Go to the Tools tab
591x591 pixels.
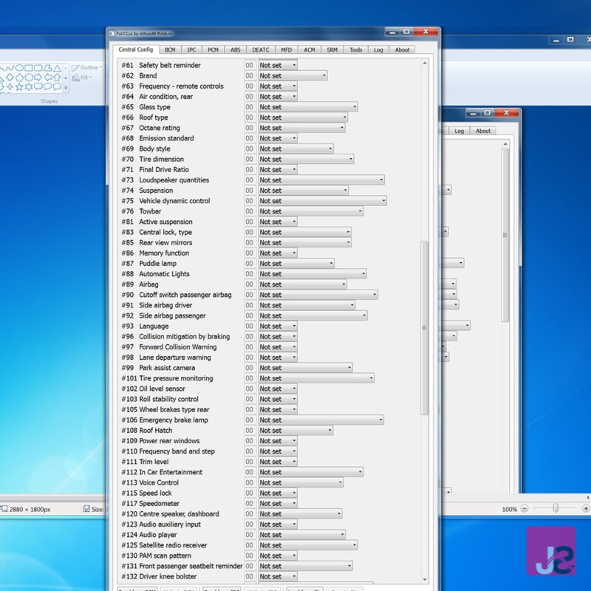pyautogui.click(x=356, y=49)
